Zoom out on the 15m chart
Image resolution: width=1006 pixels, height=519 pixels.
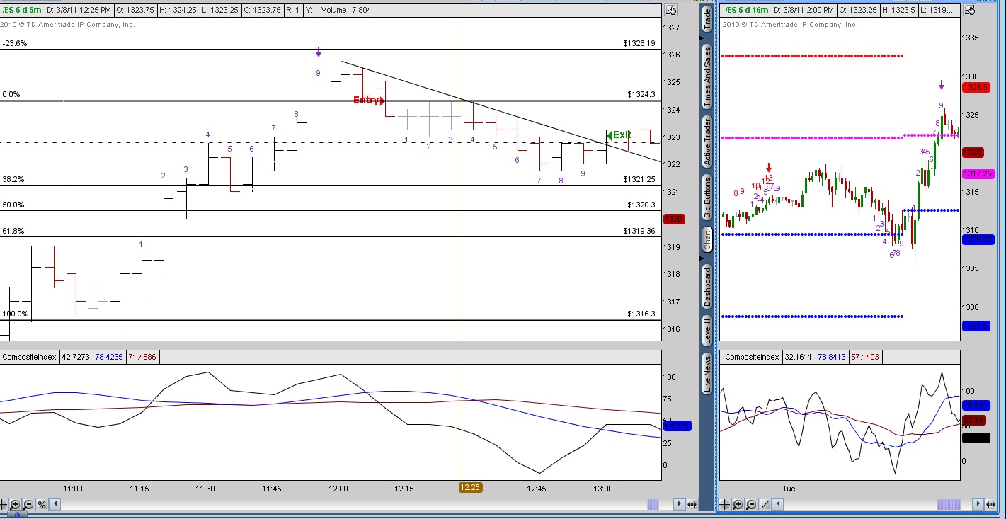pyautogui.click(x=750, y=504)
